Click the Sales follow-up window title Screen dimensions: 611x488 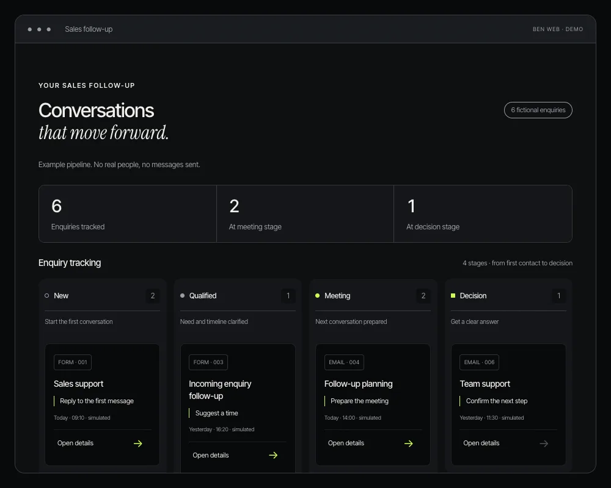tap(89, 29)
